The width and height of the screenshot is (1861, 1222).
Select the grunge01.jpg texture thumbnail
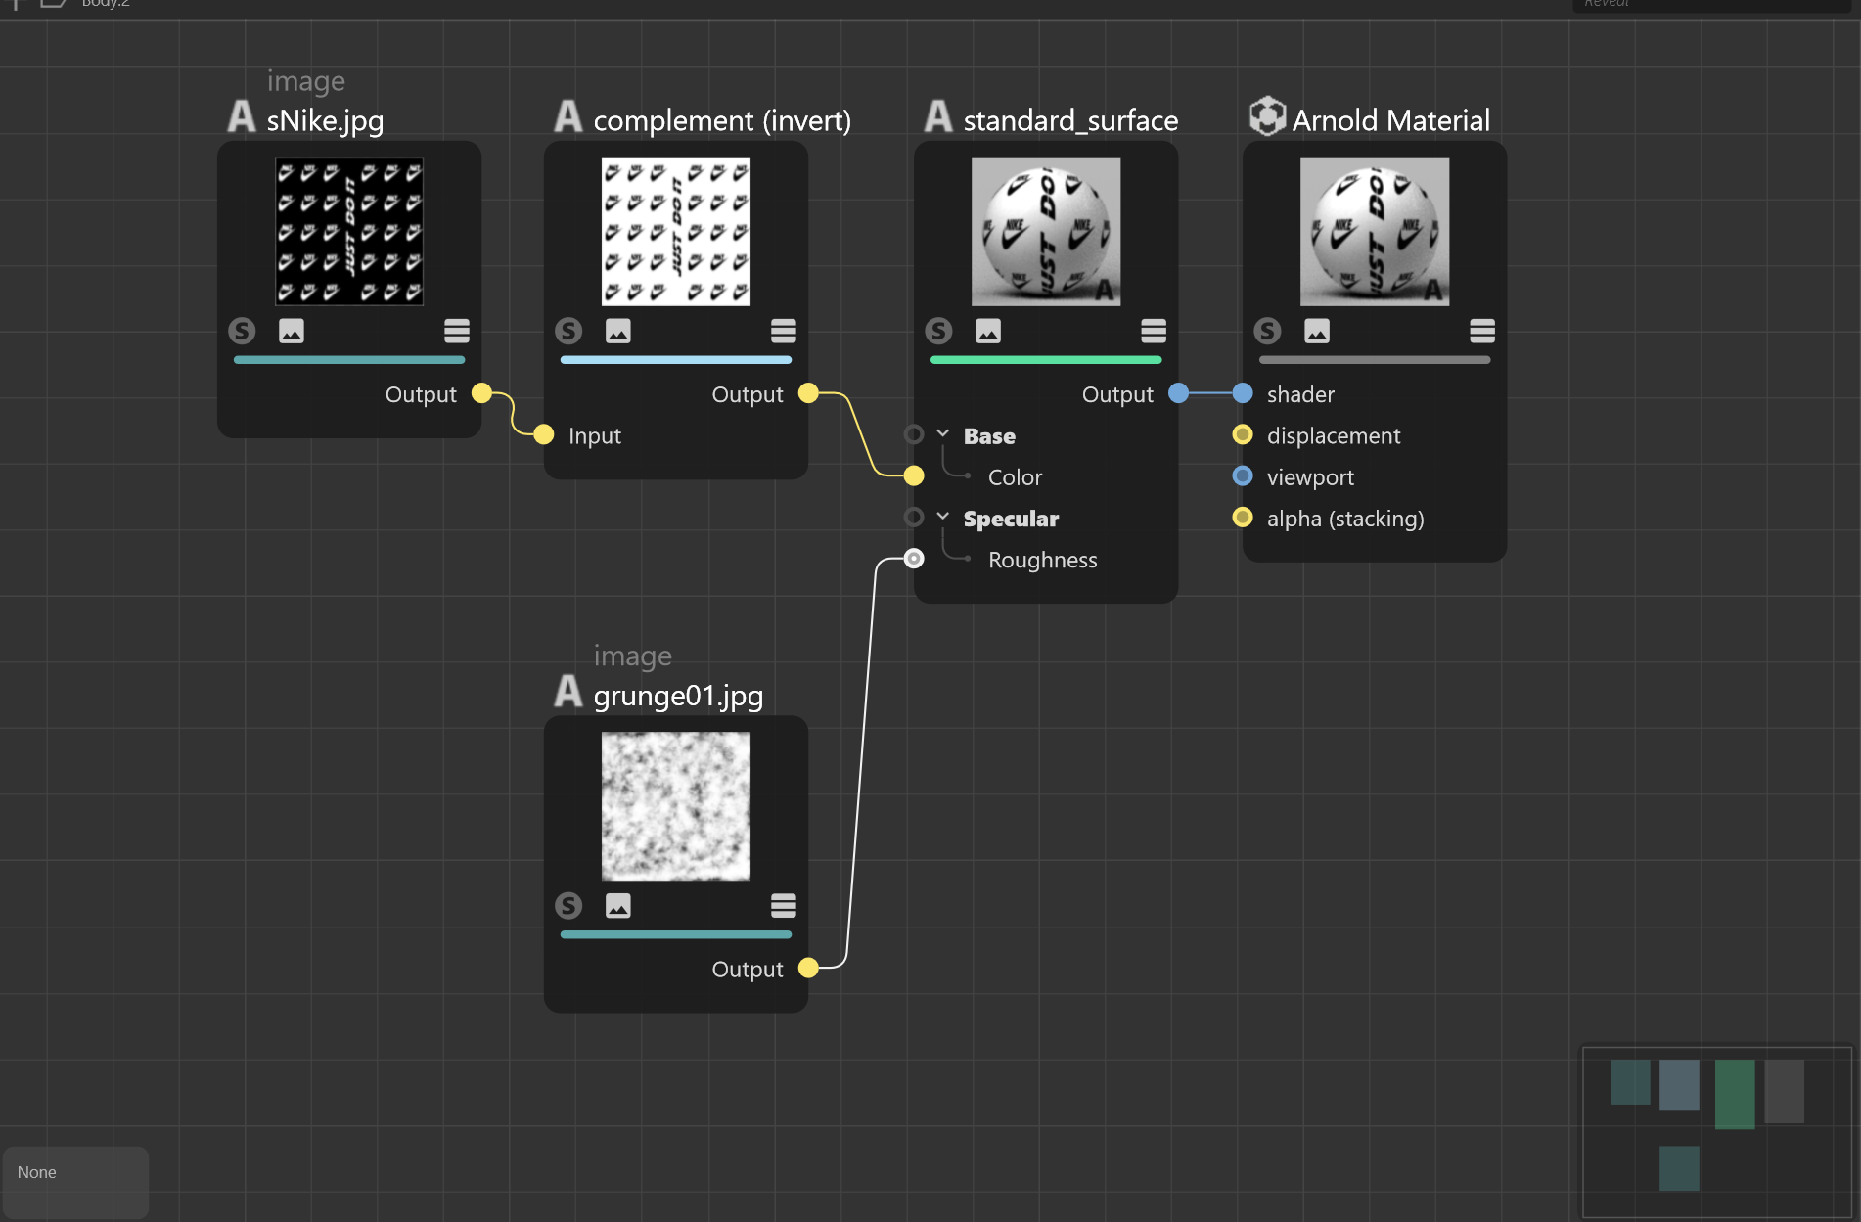point(676,806)
